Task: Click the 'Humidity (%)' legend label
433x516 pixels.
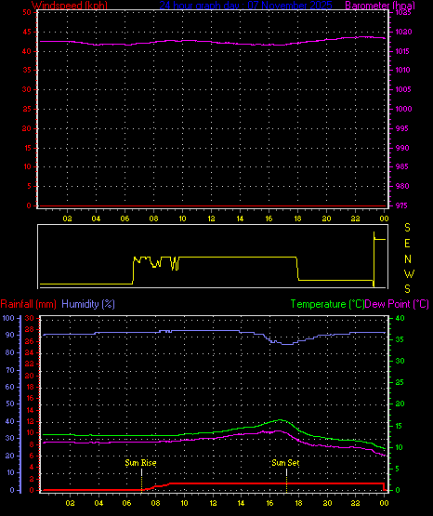Action: pyautogui.click(x=88, y=304)
